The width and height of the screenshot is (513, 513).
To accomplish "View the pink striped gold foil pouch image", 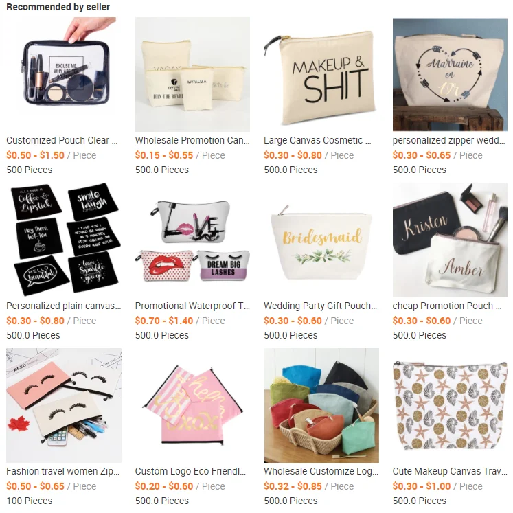I will [192, 405].
